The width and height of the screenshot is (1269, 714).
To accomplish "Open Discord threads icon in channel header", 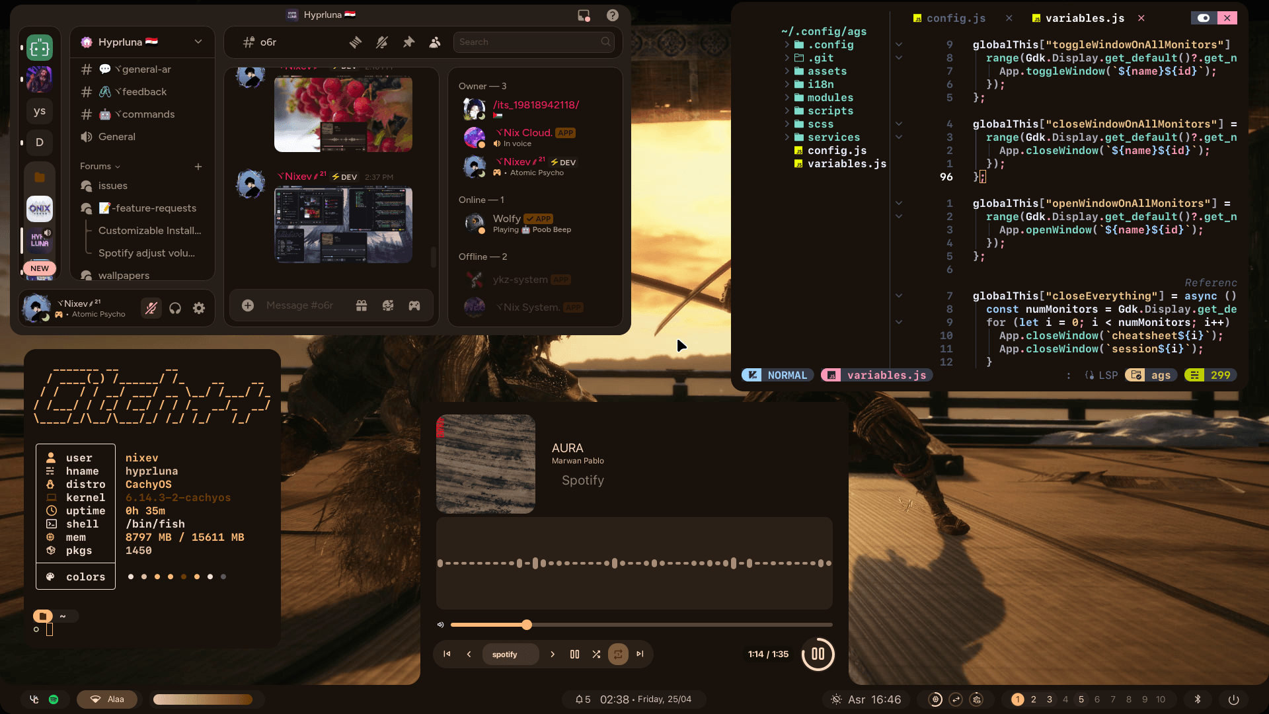I will click(356, 42).
